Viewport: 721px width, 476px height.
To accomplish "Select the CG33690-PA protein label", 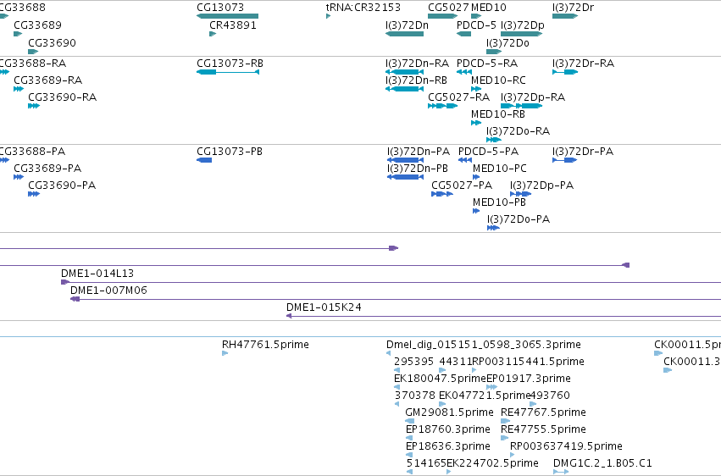I will tap(62, 185).
